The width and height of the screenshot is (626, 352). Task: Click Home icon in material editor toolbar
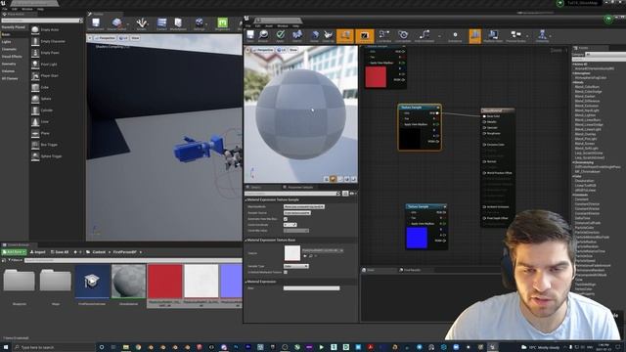[x=315, y=36]
